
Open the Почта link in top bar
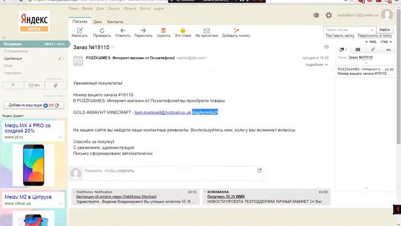coord(87,8)
